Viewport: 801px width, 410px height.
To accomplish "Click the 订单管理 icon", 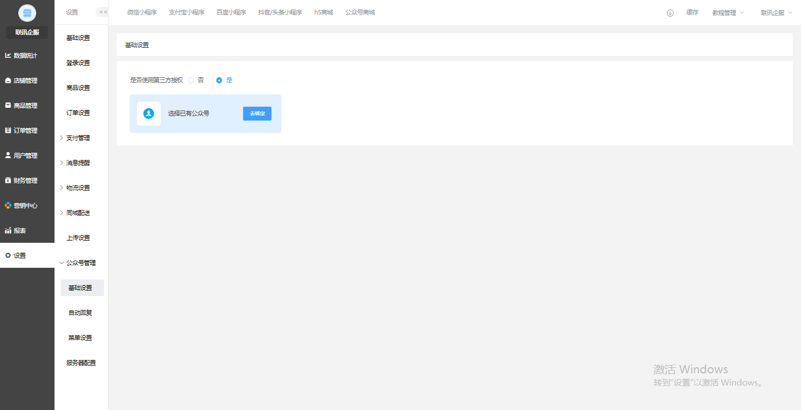I will (8, 131).
